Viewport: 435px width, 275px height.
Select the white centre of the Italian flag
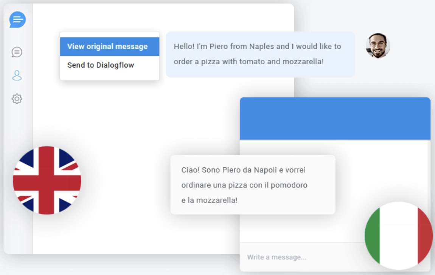(398, 236)
